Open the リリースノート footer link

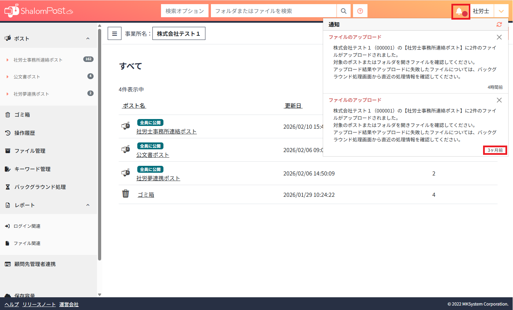click(x=39, y=304)
